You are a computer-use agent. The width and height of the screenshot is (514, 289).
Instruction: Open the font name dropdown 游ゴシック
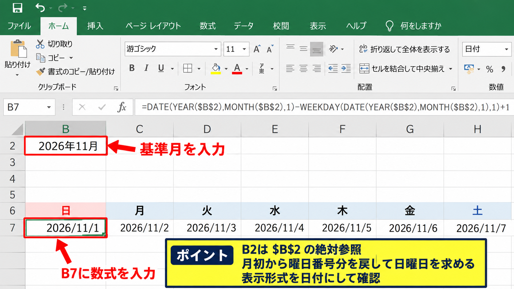click(x=216, y=49)
